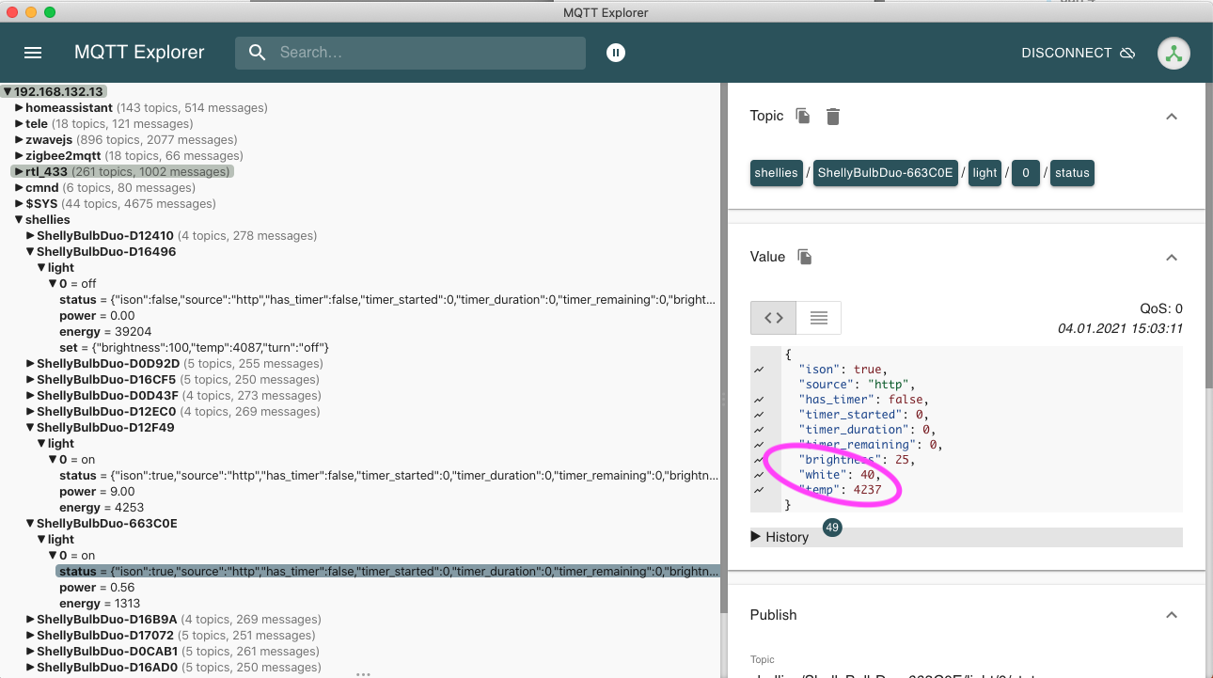Click the DISCONNECT button

coord(1066,53)
